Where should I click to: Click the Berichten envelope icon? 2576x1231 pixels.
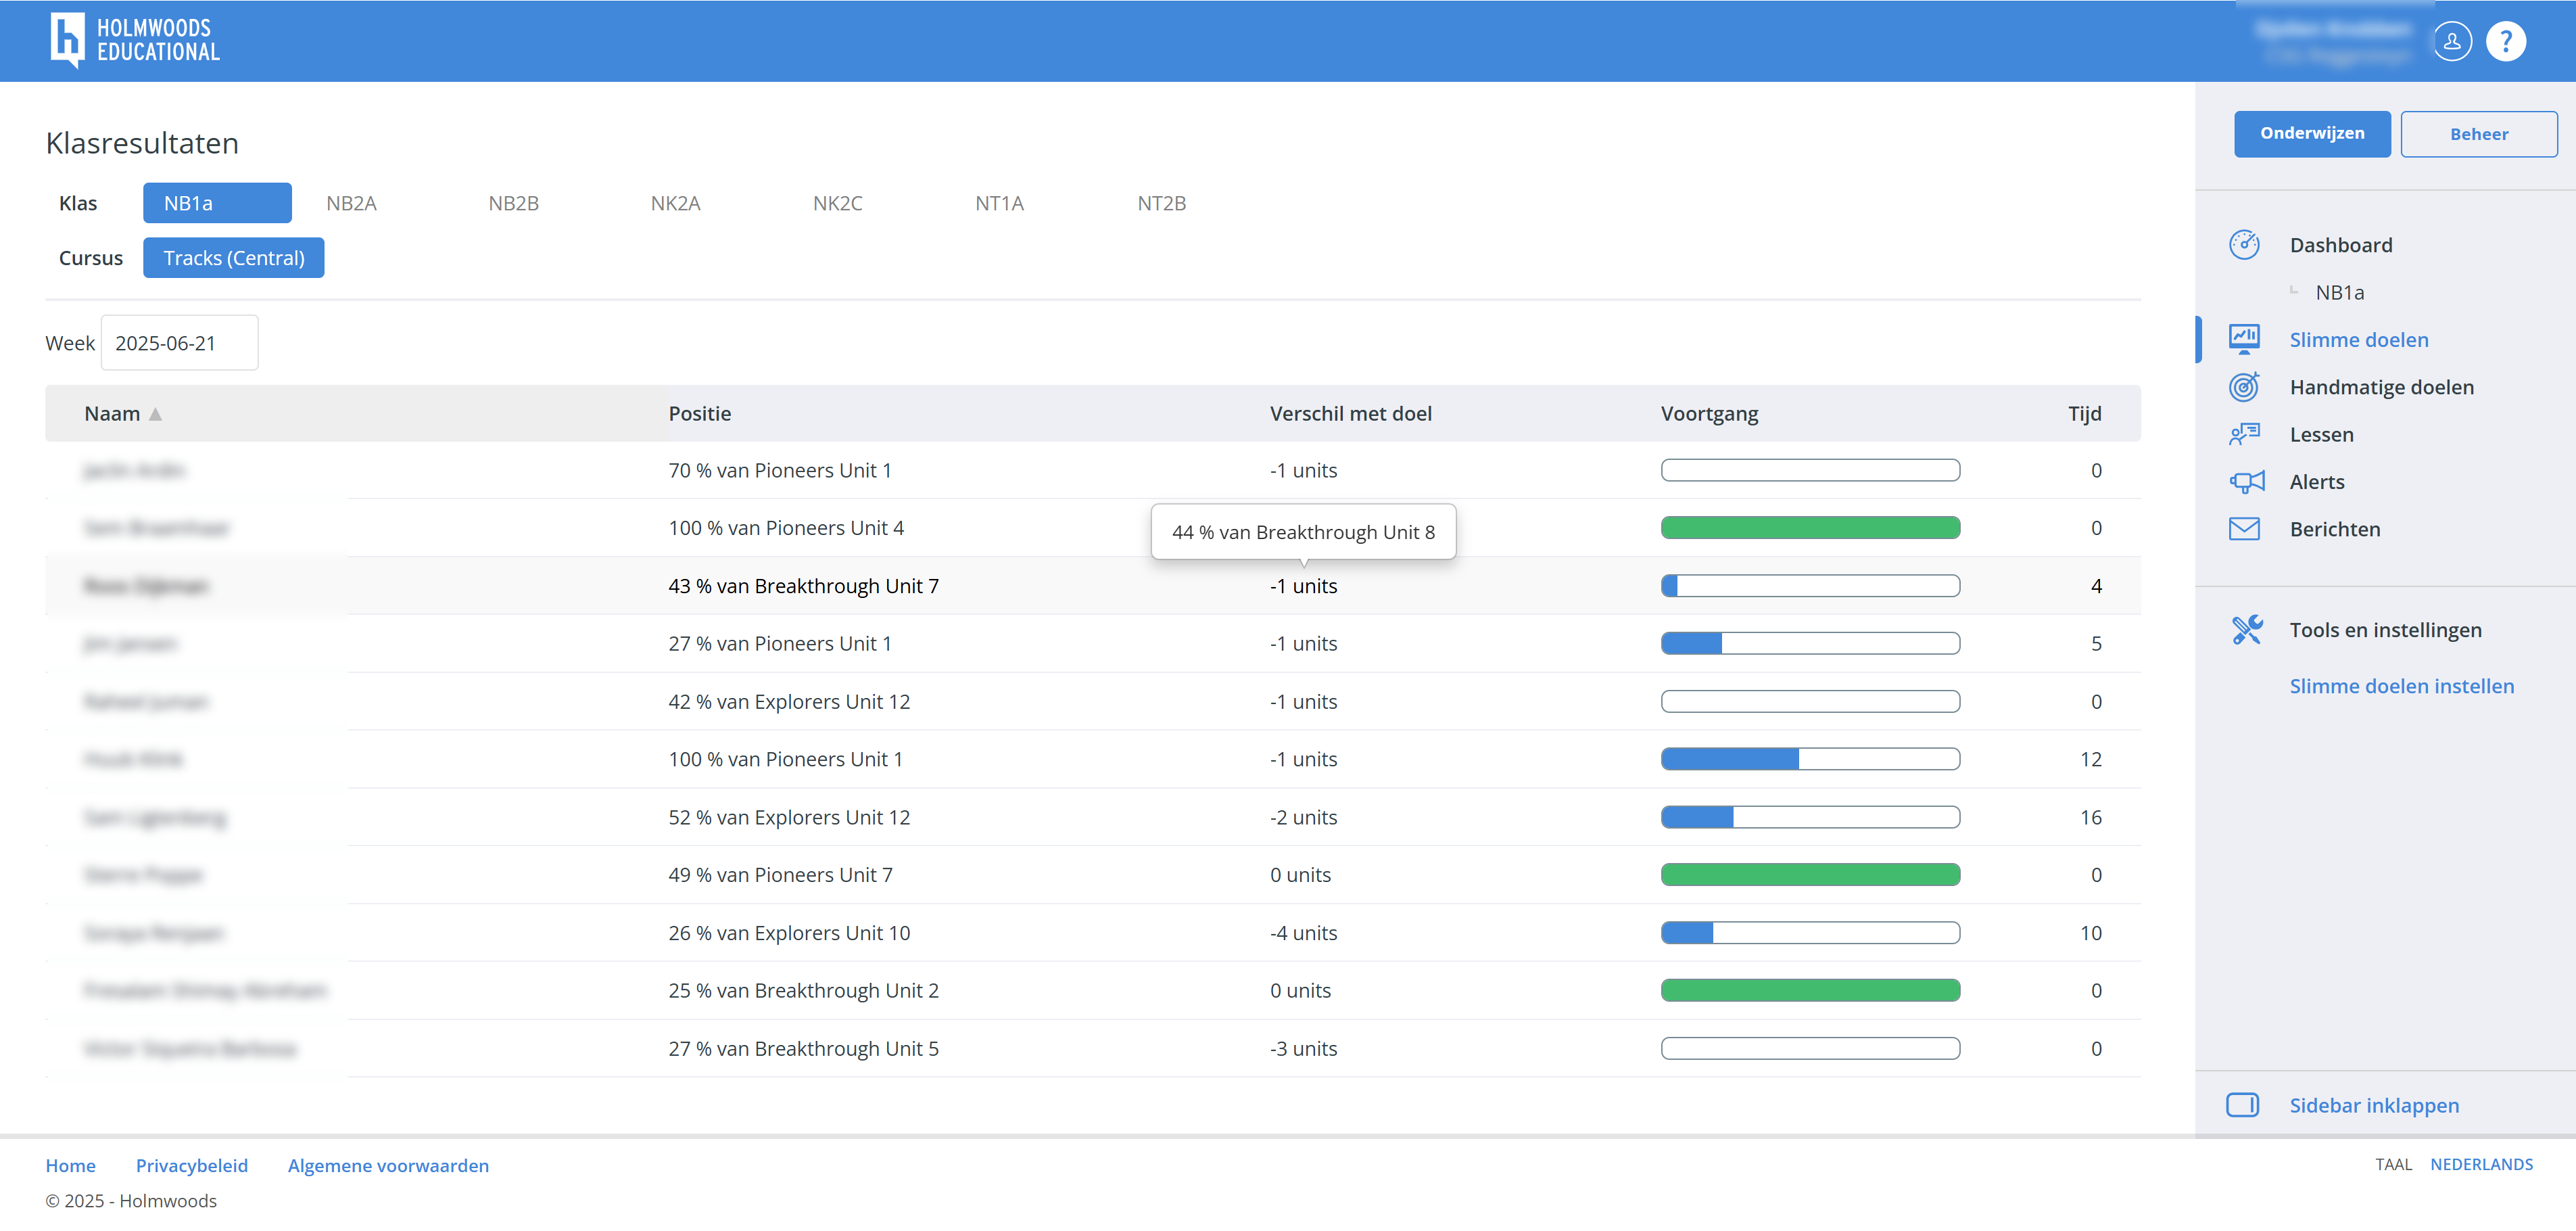[x=2244, y=529]
